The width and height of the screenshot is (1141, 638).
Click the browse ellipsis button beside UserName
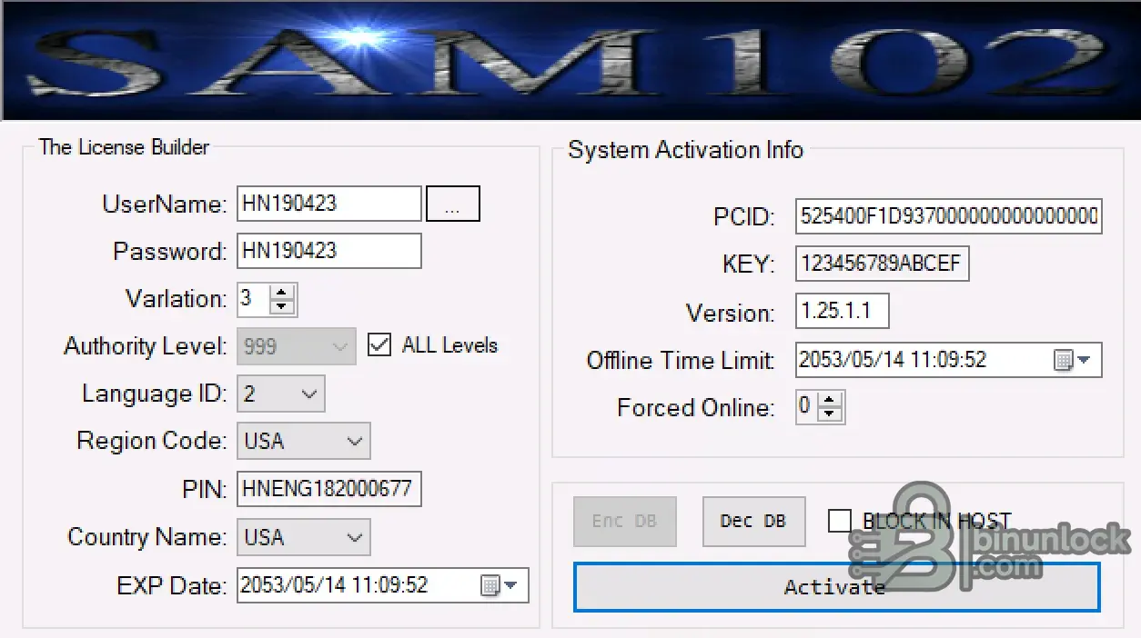pos(452,204)
